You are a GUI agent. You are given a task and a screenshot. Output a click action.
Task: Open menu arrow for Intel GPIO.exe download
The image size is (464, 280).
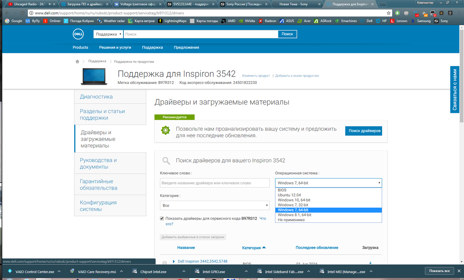(247, 271)
